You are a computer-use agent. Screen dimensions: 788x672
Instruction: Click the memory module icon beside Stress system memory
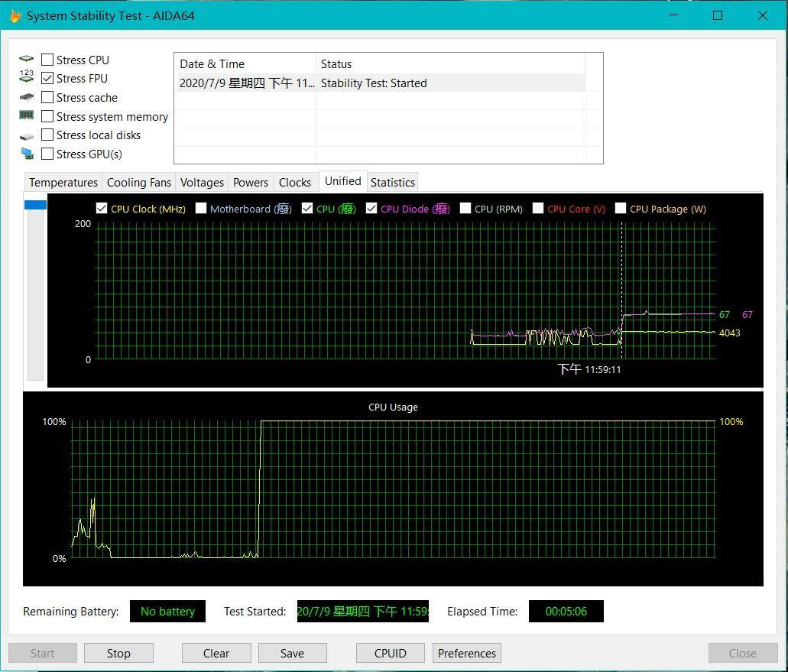[27, 115]
